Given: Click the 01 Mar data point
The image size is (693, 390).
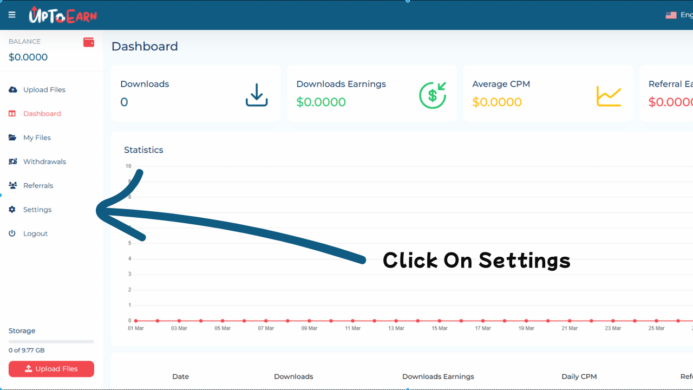Looking at the screenshot, I should click(136, 321).
